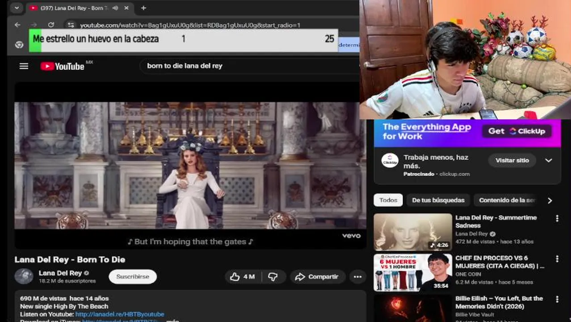
Task: Open a new browser tab
Action: pos(143,8)
